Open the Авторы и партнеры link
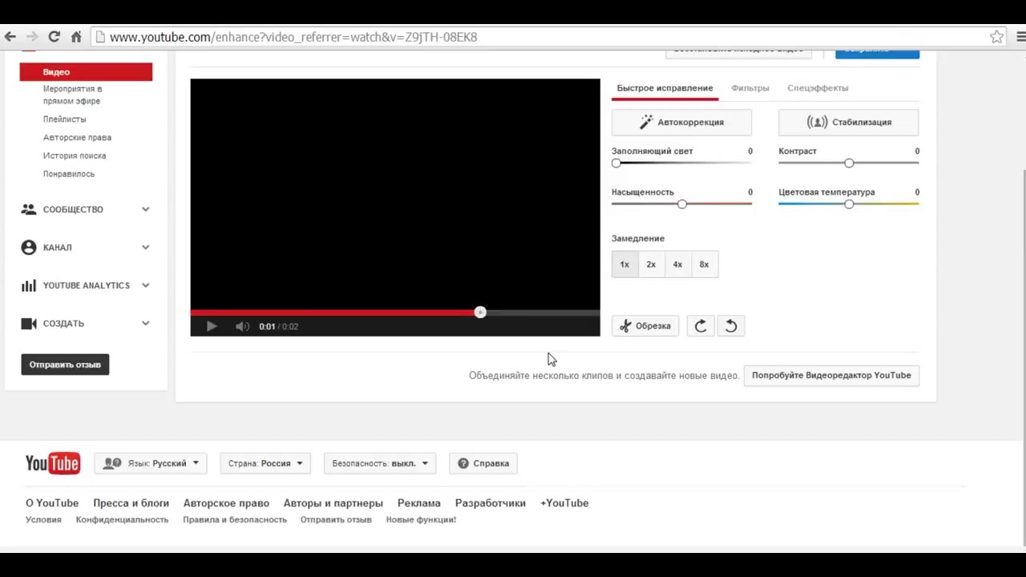Viewport: 1026px width, 577px height. (333, 503)
